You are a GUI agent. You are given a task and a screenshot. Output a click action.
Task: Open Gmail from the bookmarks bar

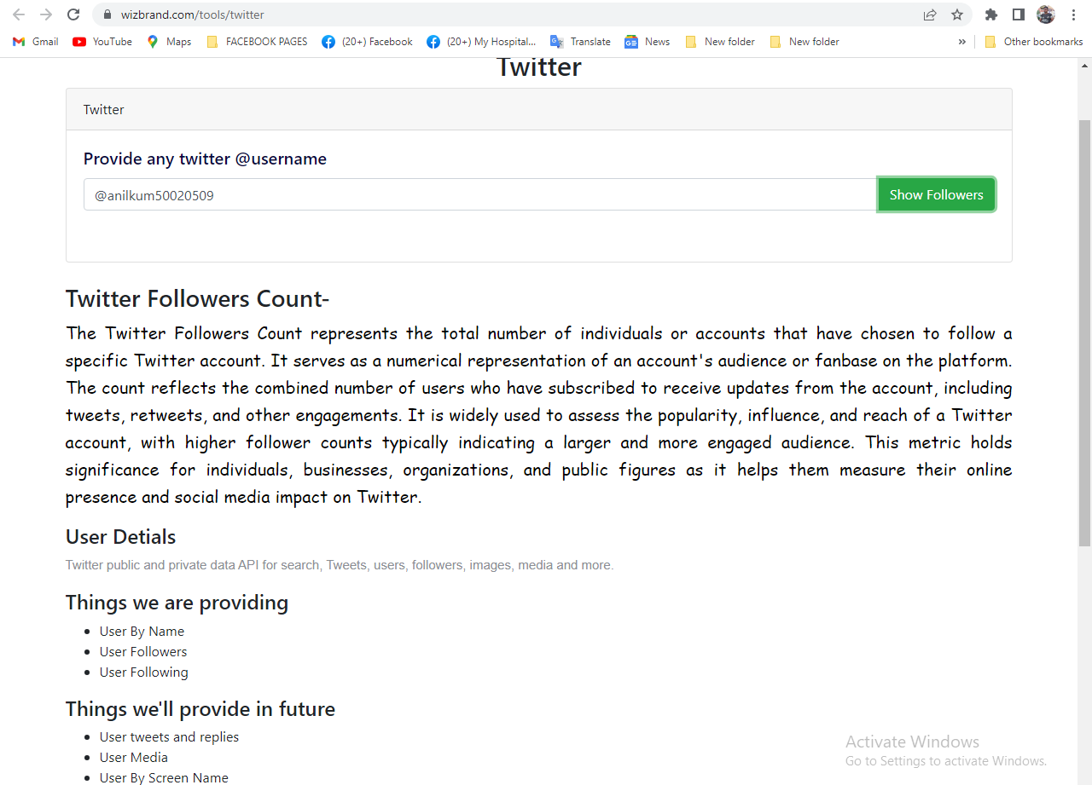[x=34, y=41]
